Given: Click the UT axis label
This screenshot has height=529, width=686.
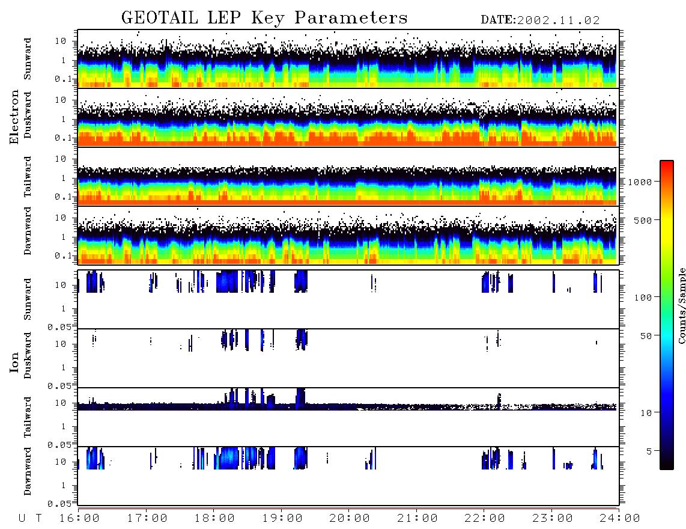Looking at the screenshot, I should tap(30, 518).
